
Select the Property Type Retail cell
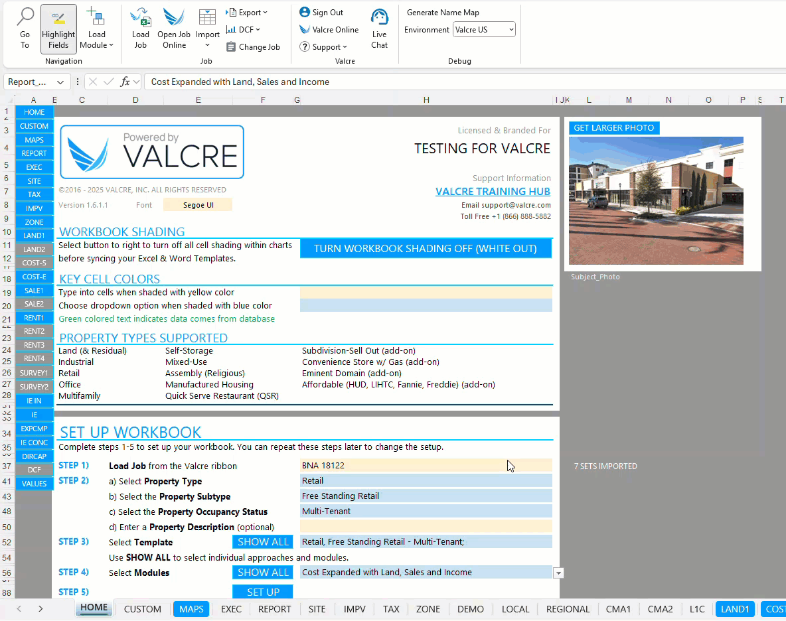pyautogui.click(x=426, y=481)
